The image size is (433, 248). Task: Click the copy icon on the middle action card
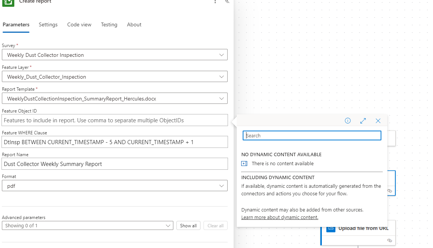(390, 191)
